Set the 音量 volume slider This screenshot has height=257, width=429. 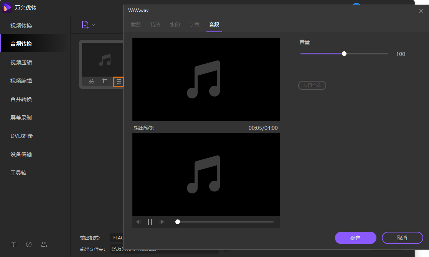344,54
